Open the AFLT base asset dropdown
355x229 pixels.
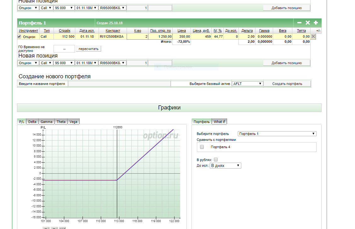point(247,84)
